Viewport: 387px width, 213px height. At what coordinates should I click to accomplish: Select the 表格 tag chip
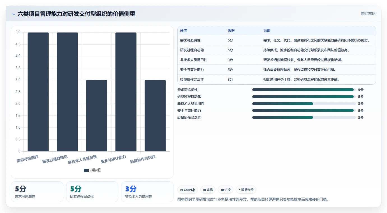[208, 190]
